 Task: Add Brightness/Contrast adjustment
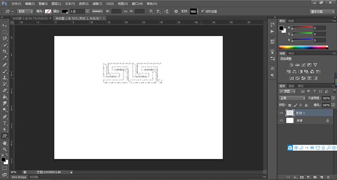[291, 65]
